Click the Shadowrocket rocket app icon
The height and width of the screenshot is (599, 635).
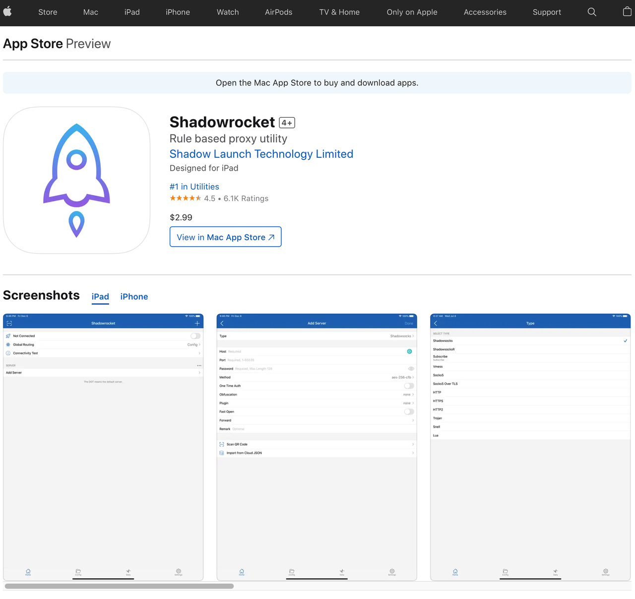tap(77, 180)
